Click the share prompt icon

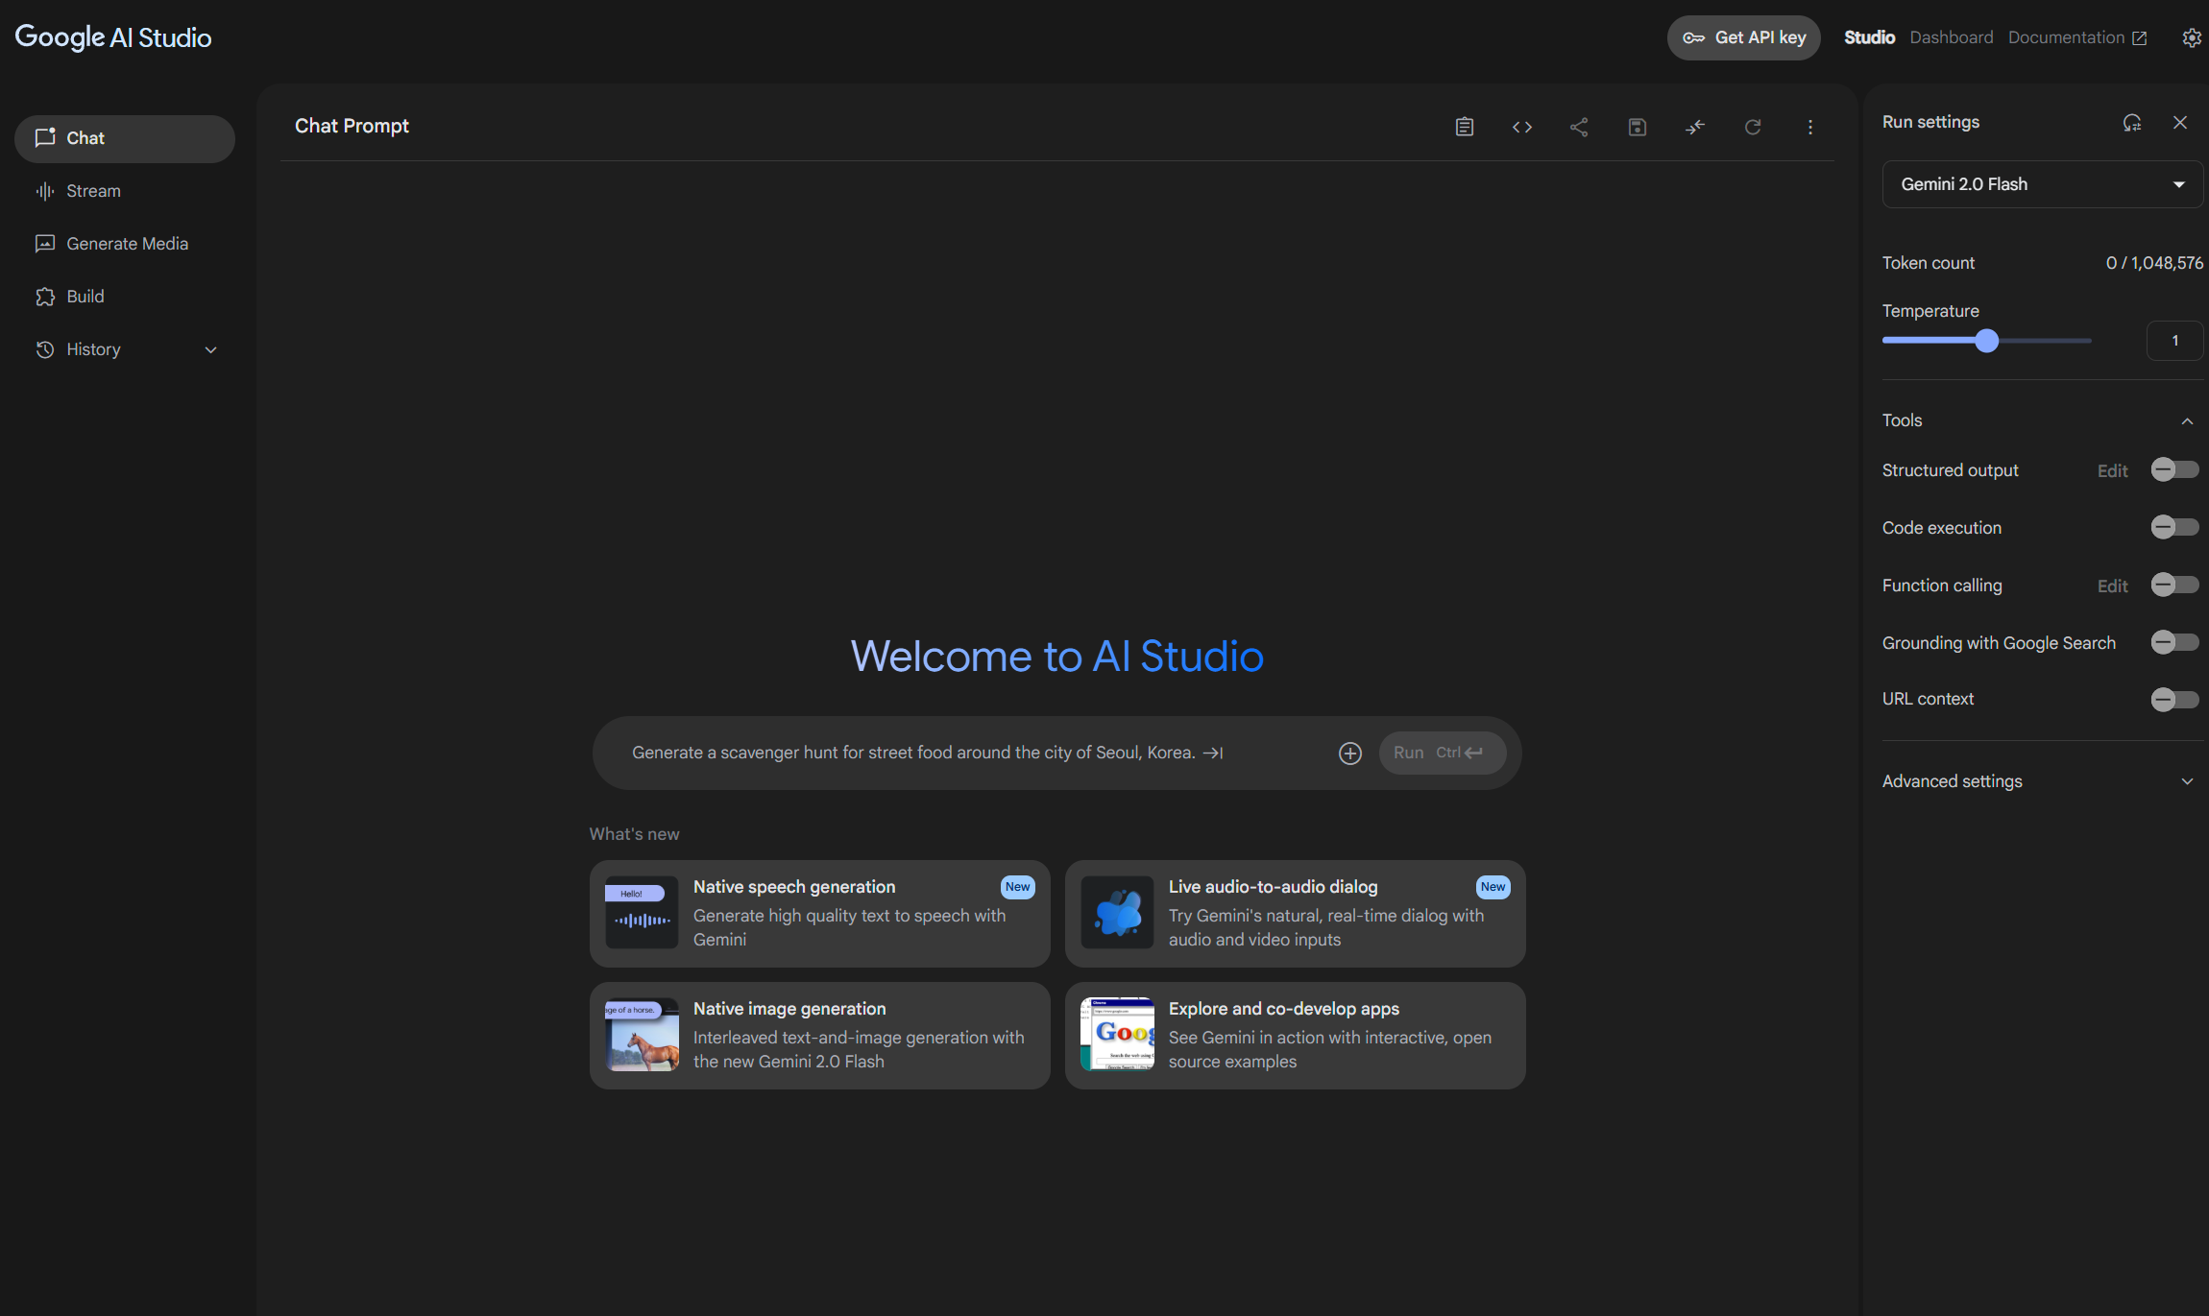pyautogui.click(x=1579, y=127)
